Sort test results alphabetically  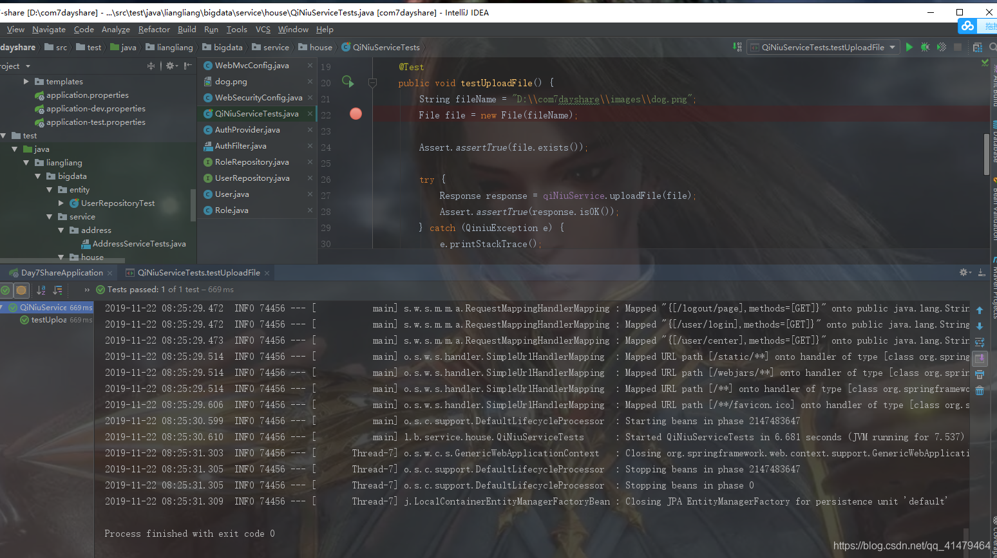coord(41,290)
